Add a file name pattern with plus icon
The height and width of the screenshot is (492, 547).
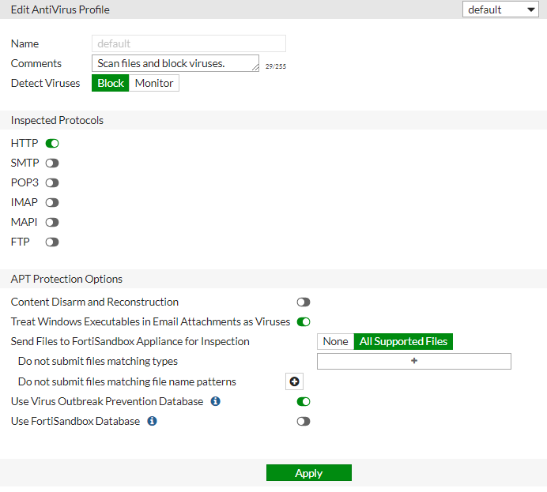click(x=294, y=381)
